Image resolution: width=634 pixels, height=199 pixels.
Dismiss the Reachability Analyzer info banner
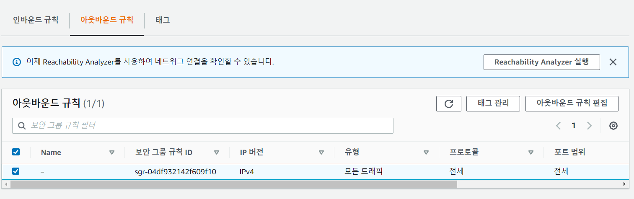[613, 62]
